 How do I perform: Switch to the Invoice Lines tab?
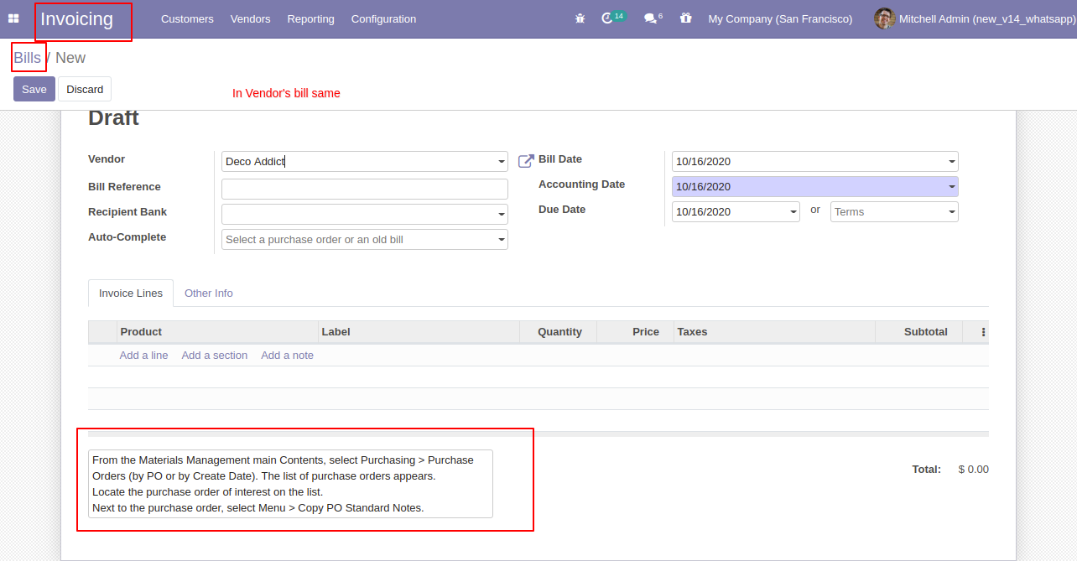tap(131, 293)
